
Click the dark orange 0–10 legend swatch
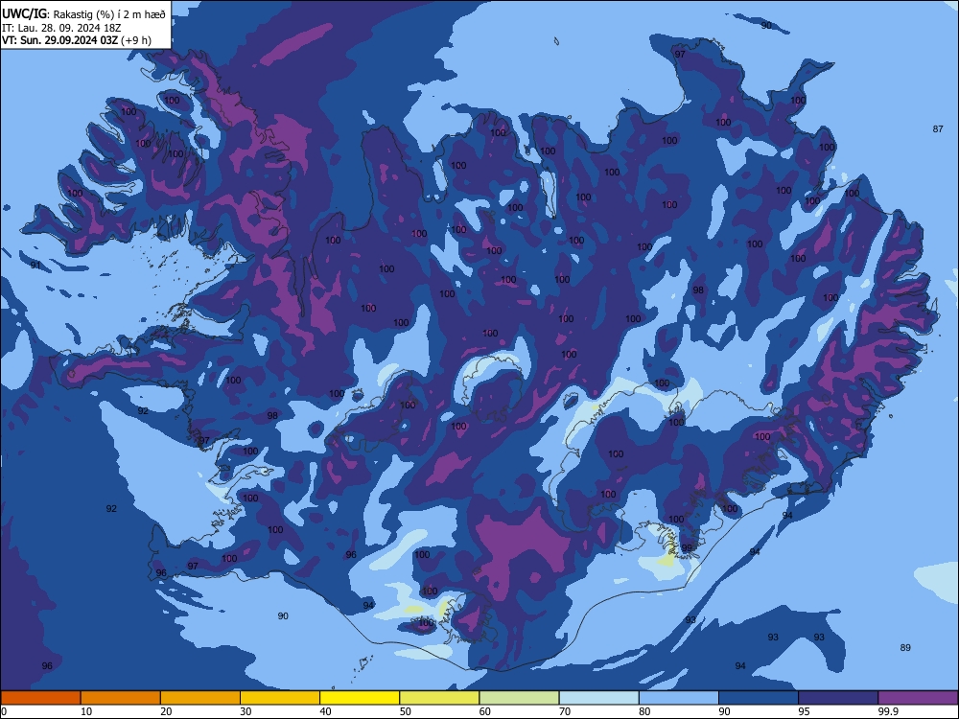pos(40,698)
